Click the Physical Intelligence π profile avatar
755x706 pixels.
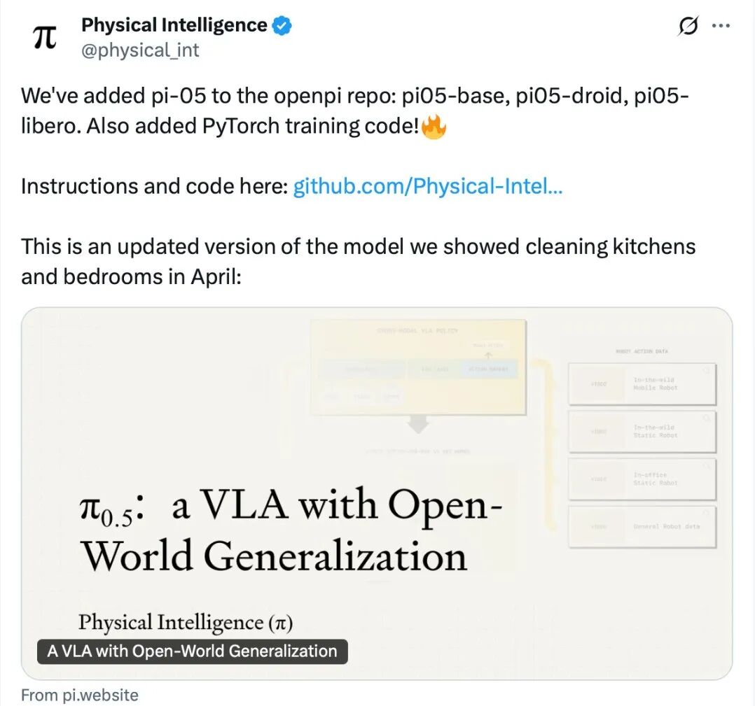coord(46,37)
